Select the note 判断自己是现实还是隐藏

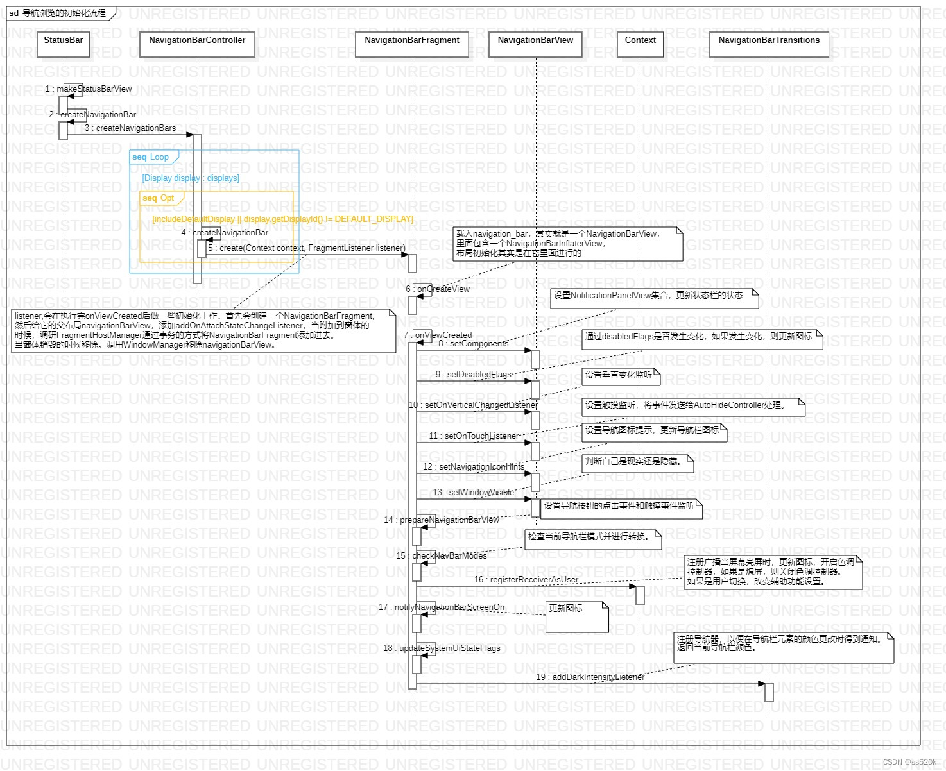pos(638,464)
